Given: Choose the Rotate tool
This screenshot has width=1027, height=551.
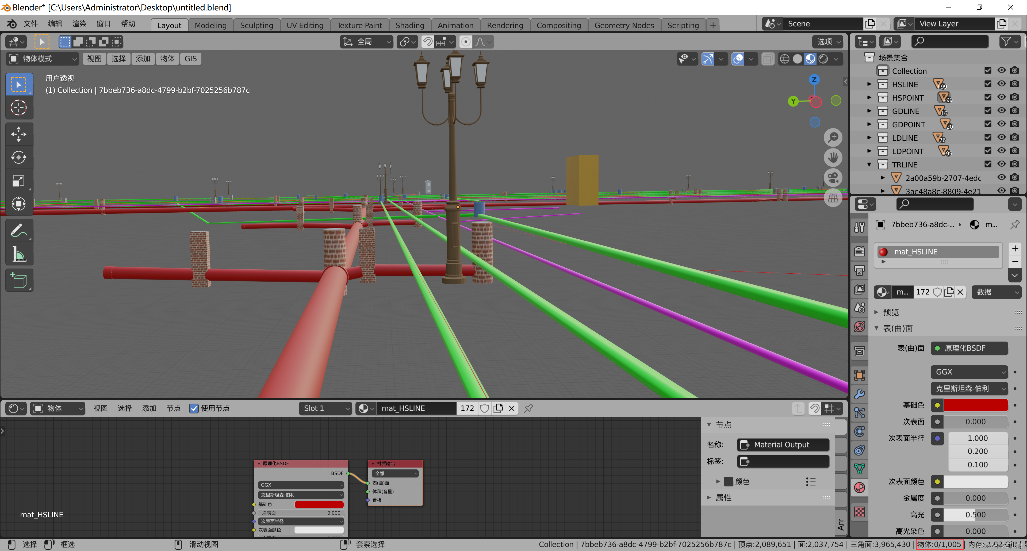Looking at the screenshot, I should click(x=19, y=157).
